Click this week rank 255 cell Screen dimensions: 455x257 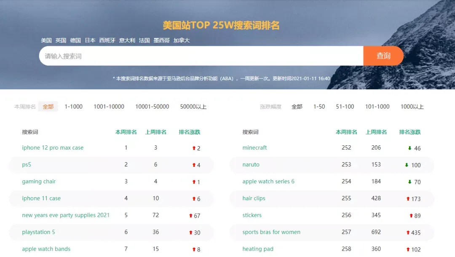[346, 198]
